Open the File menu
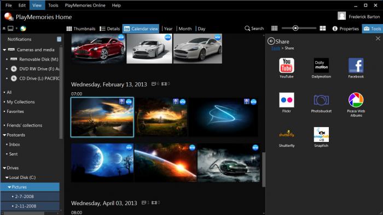The height and width of the screenshot is (215, 383). [x=9, y=5]
